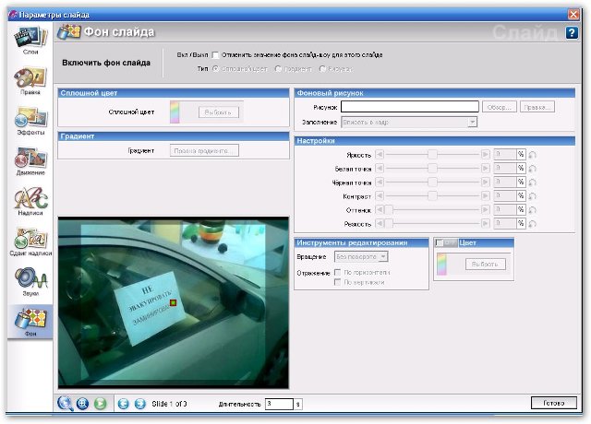The height and width of the screenshot is (424, 591).
Task: Go to the next slide arrow
Action: pos(139,403)
